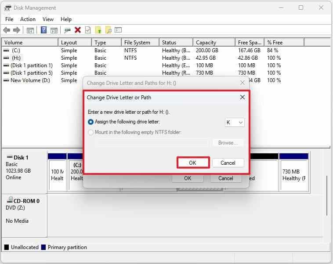Select Assign the following drive letter radio
The image size is (333, 264).
90,122
